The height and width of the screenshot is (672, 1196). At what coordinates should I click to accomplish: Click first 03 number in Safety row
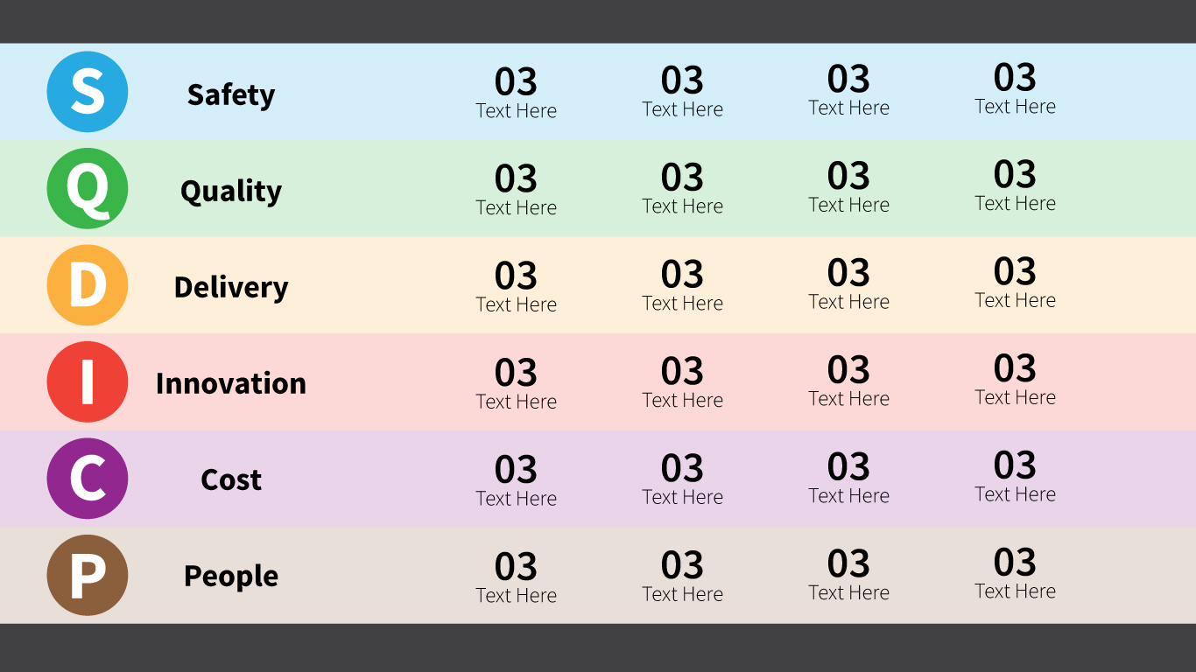[x=516, y=82]
